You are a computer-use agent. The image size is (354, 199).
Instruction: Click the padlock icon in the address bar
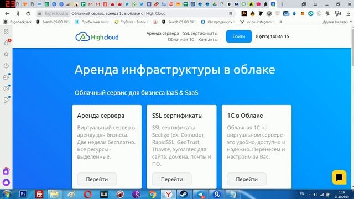(x=39, y=13)
